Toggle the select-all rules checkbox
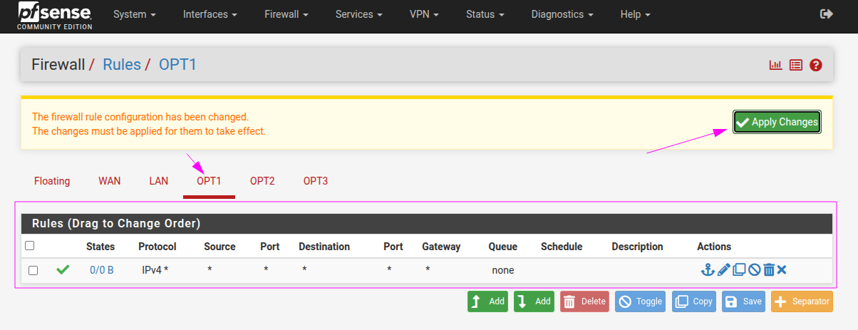Screen dimensions: 858x330 coord(29,246)
